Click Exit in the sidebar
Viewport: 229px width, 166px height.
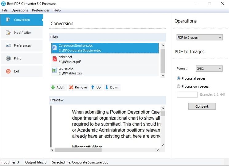click(x=22, y=71)
